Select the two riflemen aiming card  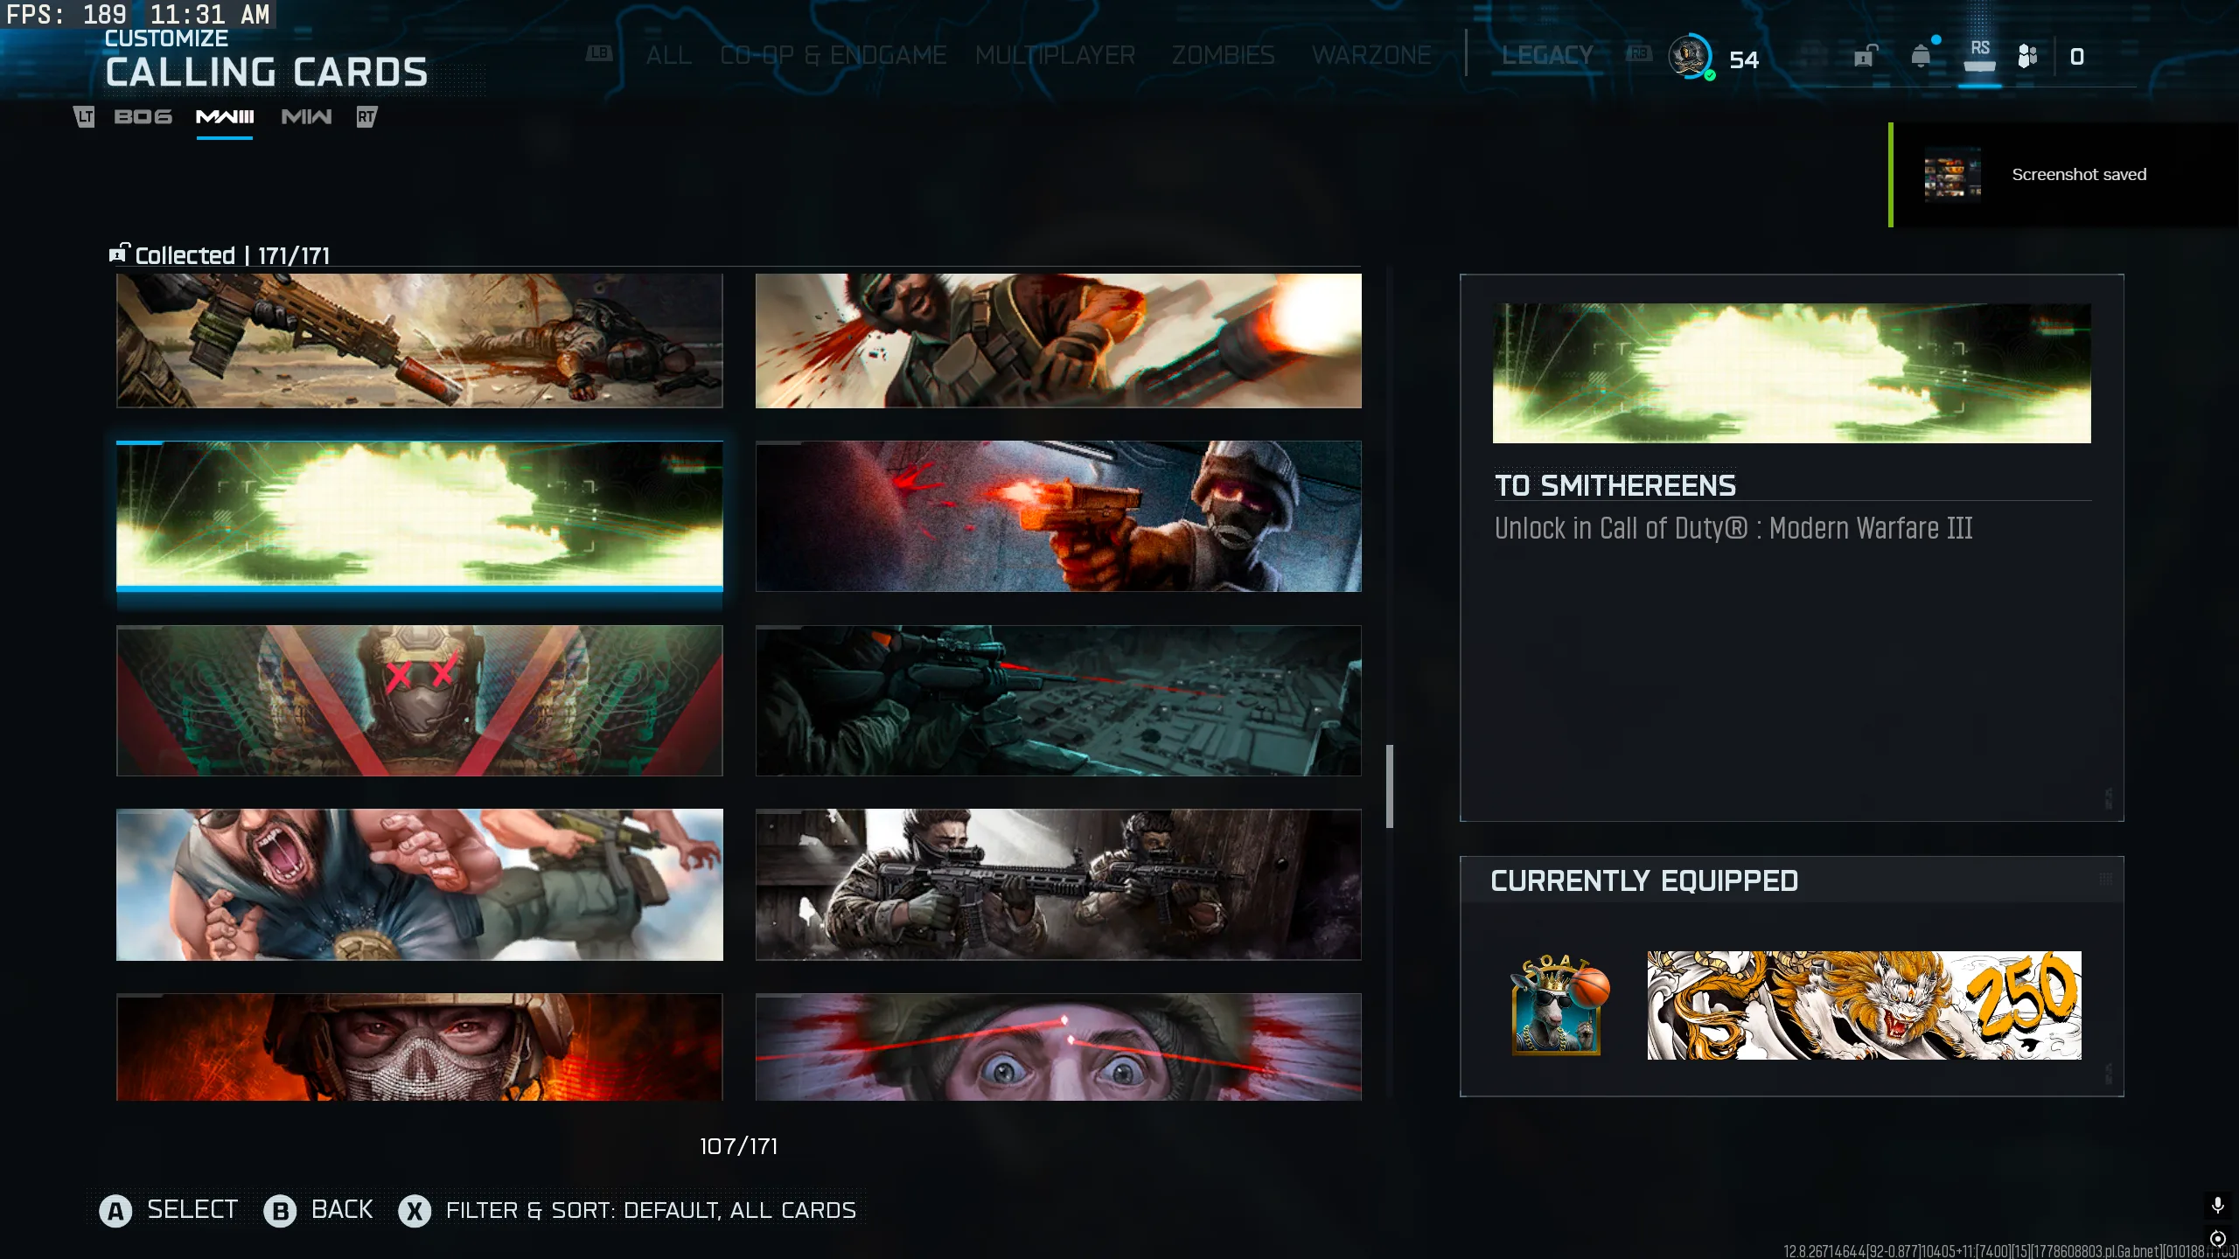[1058, 885]
